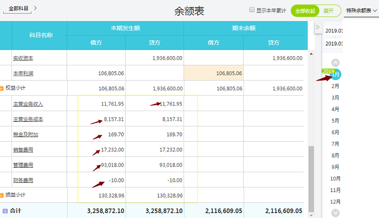Select 6月 in the month list
The image size is (379, 218).
pyautogui.click(x=335, y=133)
